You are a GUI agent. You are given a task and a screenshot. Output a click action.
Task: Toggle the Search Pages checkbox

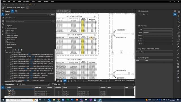pos(6,31)
